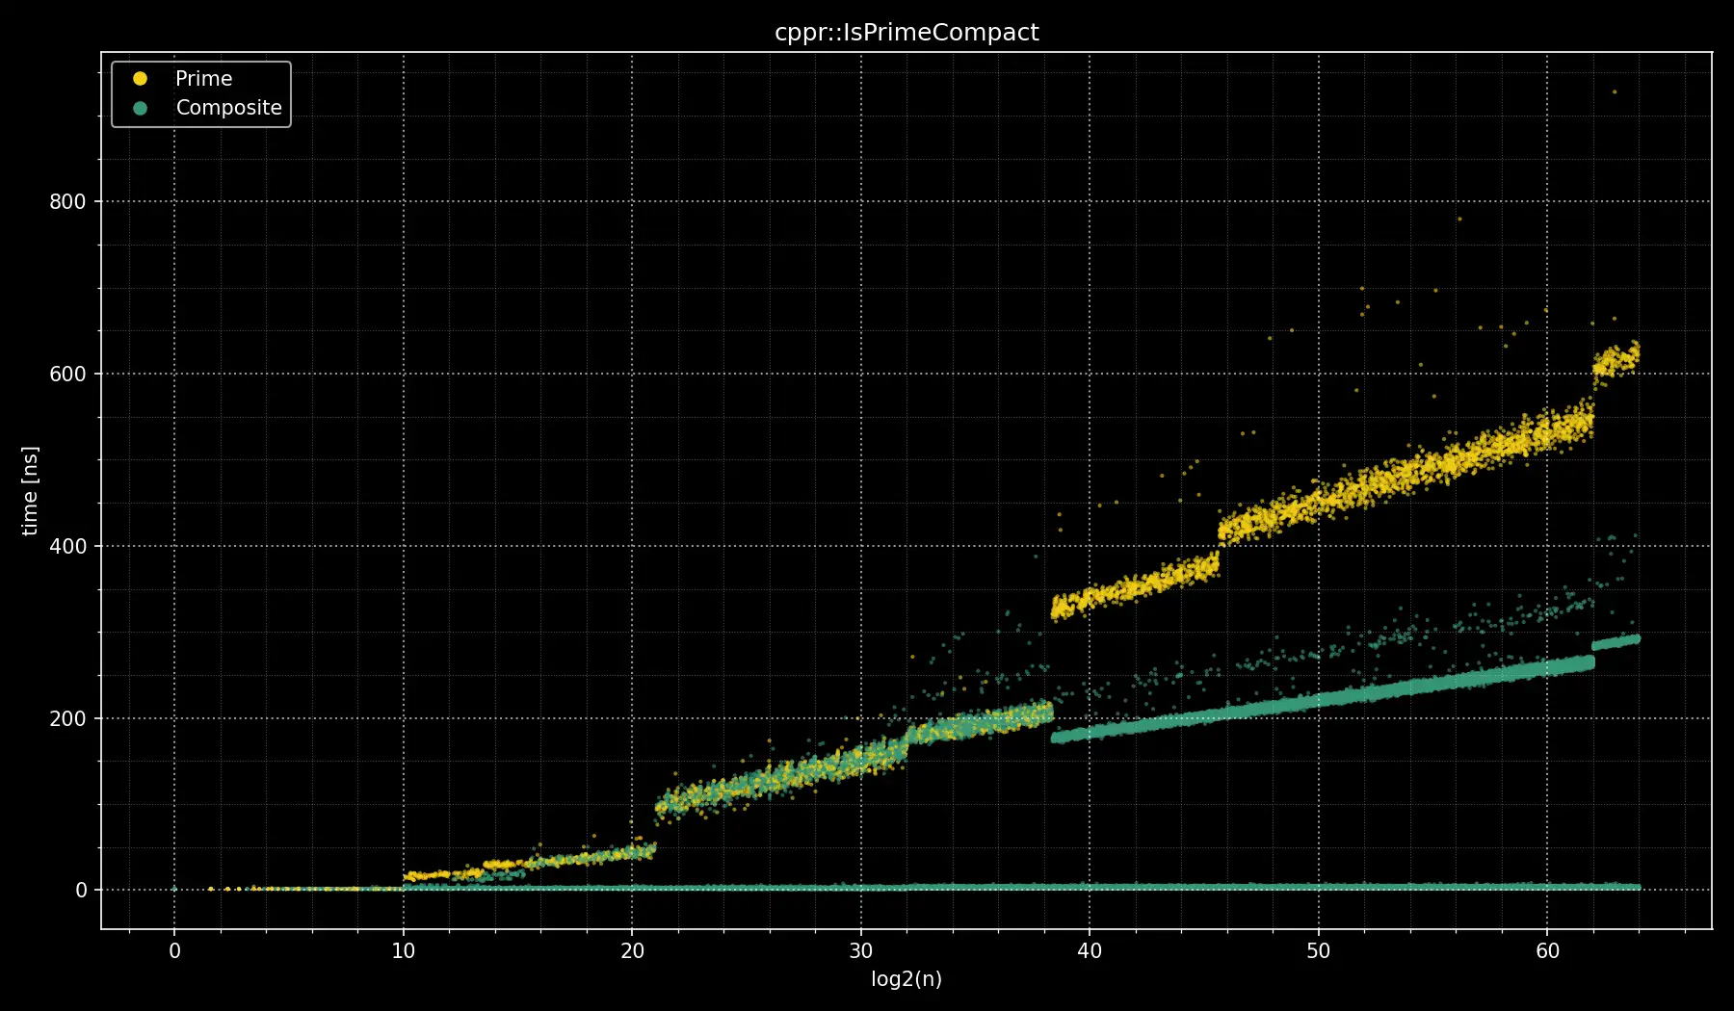Click the y-axis label time [ns]
1734x1011 pixels.
(x=30, y=491)
